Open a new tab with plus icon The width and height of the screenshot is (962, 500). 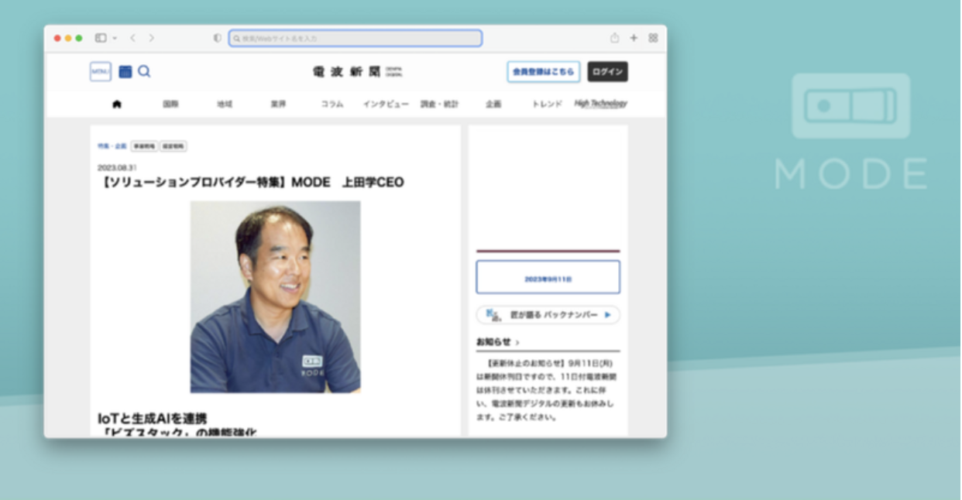point(634,38)
